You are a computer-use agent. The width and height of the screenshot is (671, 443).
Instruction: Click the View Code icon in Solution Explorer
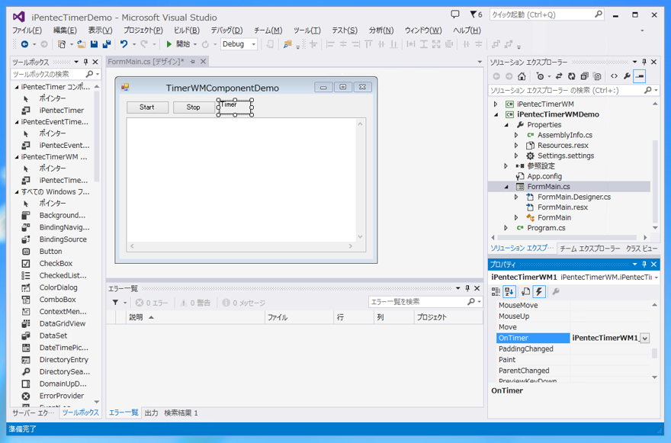614,76
